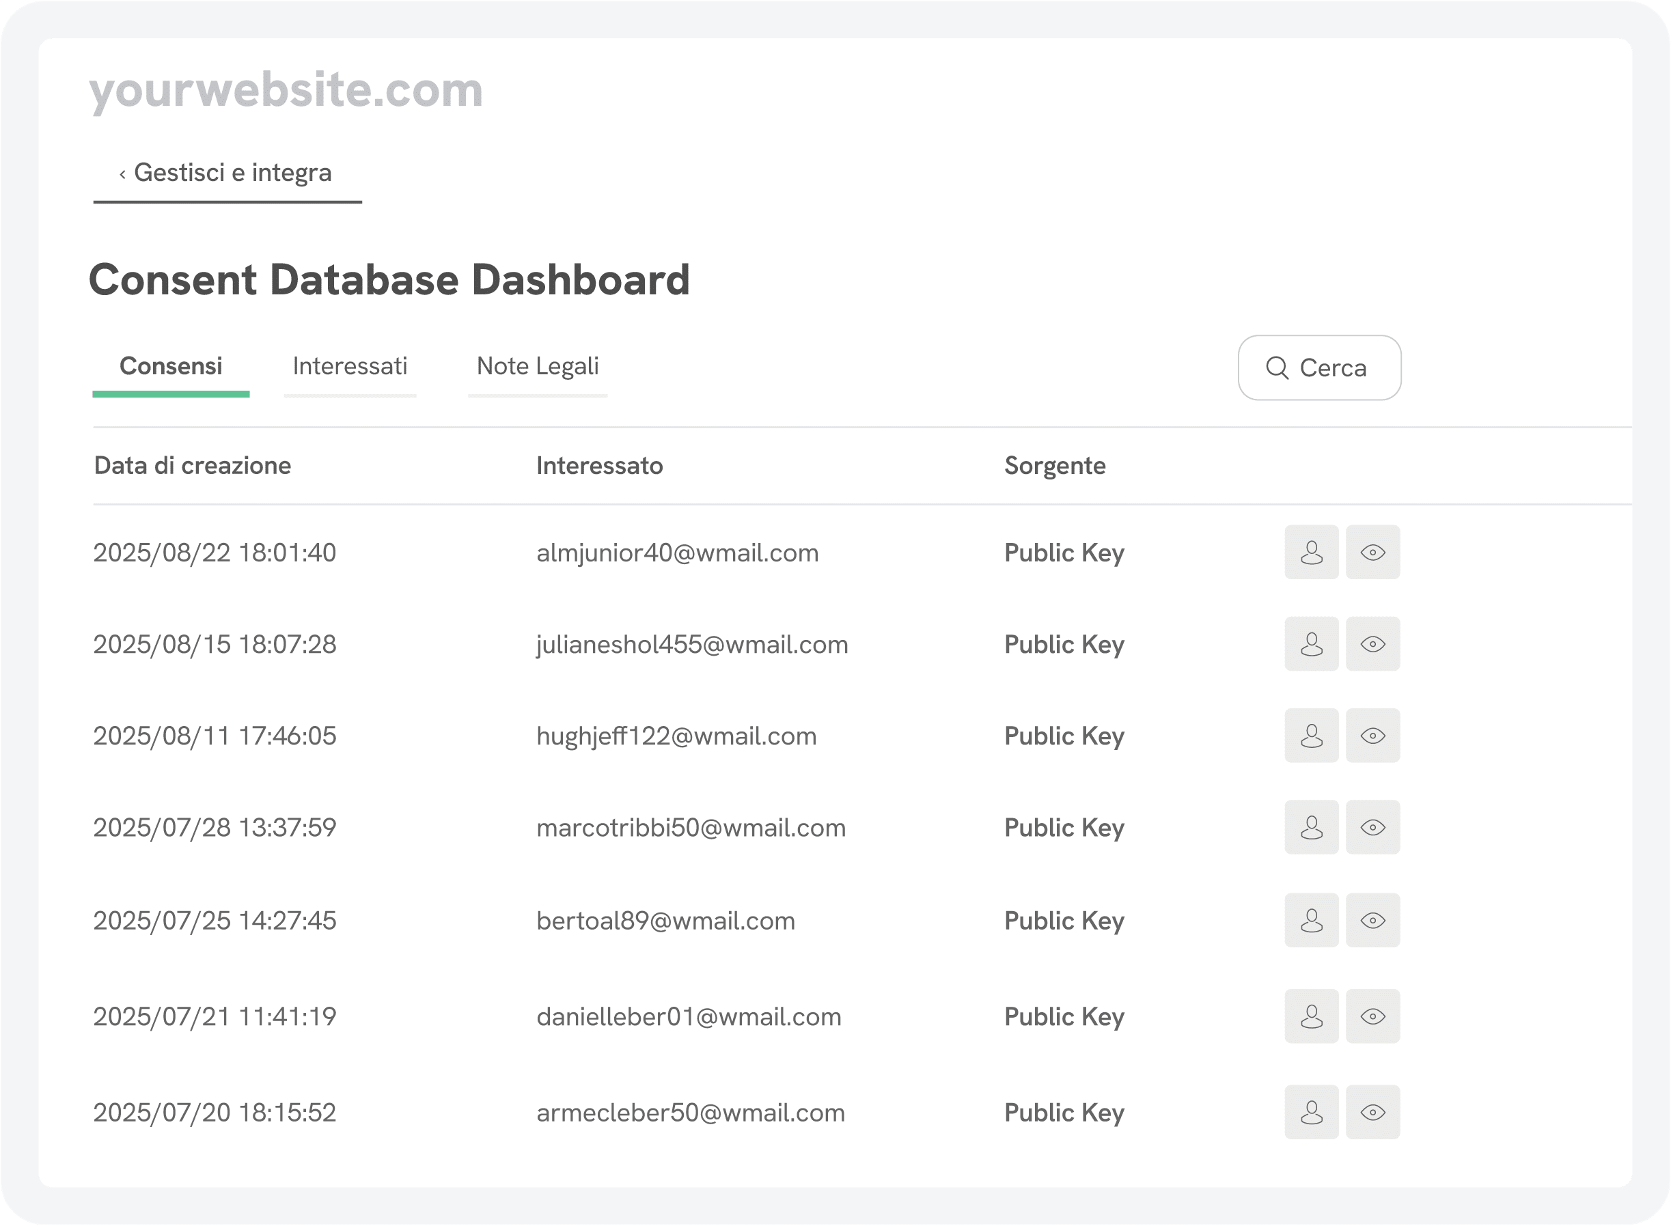View consent details for almjunior40@wmail.com
This screenshot has height=1226, width=1671.
[x=1372, y=552]
